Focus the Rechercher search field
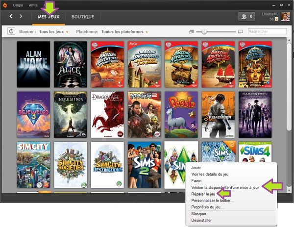The image size is (294, 227). pos(267,31)
